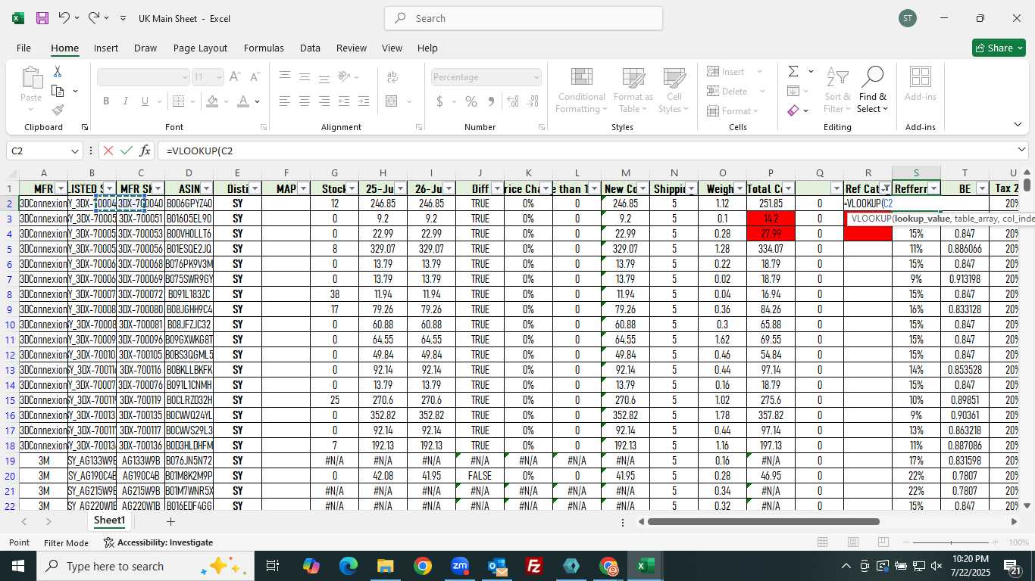Expand the Name Box dropdown

74,151
